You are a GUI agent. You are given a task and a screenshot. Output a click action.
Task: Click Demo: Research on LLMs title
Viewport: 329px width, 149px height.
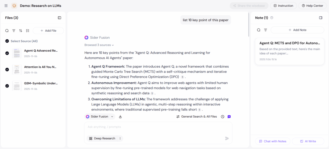[x=41, y=6]
